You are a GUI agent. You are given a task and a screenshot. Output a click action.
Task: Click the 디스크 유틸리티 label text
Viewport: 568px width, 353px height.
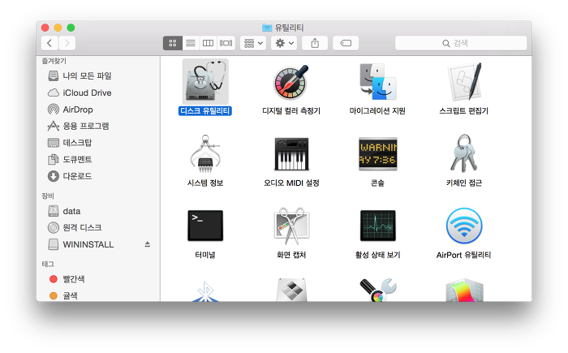coord(205,111)
